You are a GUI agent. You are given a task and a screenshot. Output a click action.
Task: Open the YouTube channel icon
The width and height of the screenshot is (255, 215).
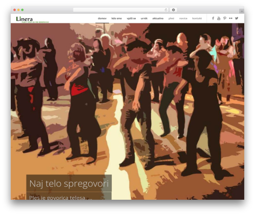tap(219, 18)
